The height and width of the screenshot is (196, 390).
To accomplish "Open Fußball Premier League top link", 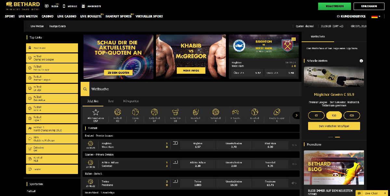I will point(52,78).
